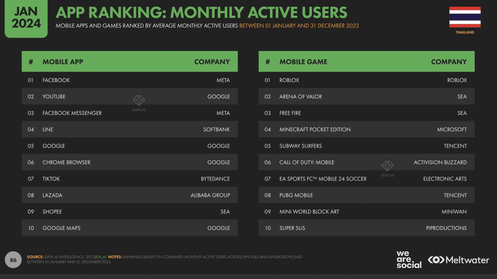Click the We Are Social logo
The height and width of the screenshot is (279, 497).
pos(409,260)
